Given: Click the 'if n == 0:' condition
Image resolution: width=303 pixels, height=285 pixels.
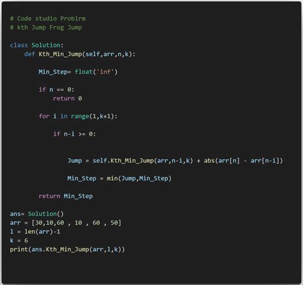Looking at the screenshot, I should [56, 90].
